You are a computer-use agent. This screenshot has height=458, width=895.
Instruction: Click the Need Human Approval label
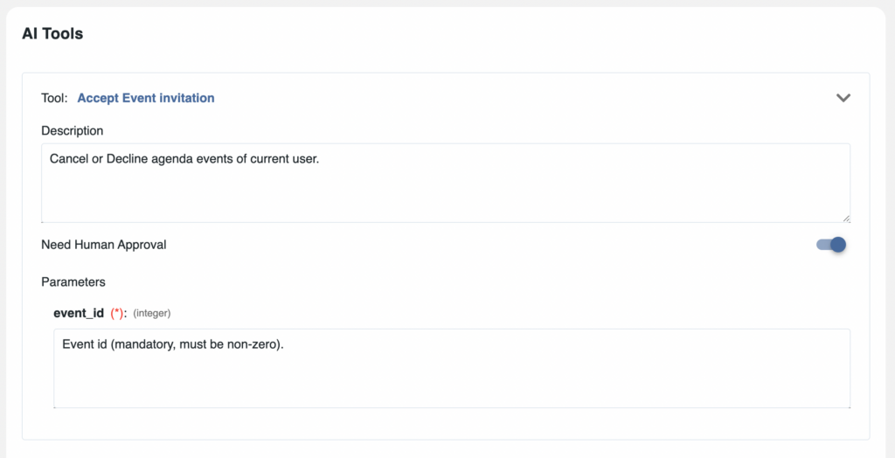(104, 245)
